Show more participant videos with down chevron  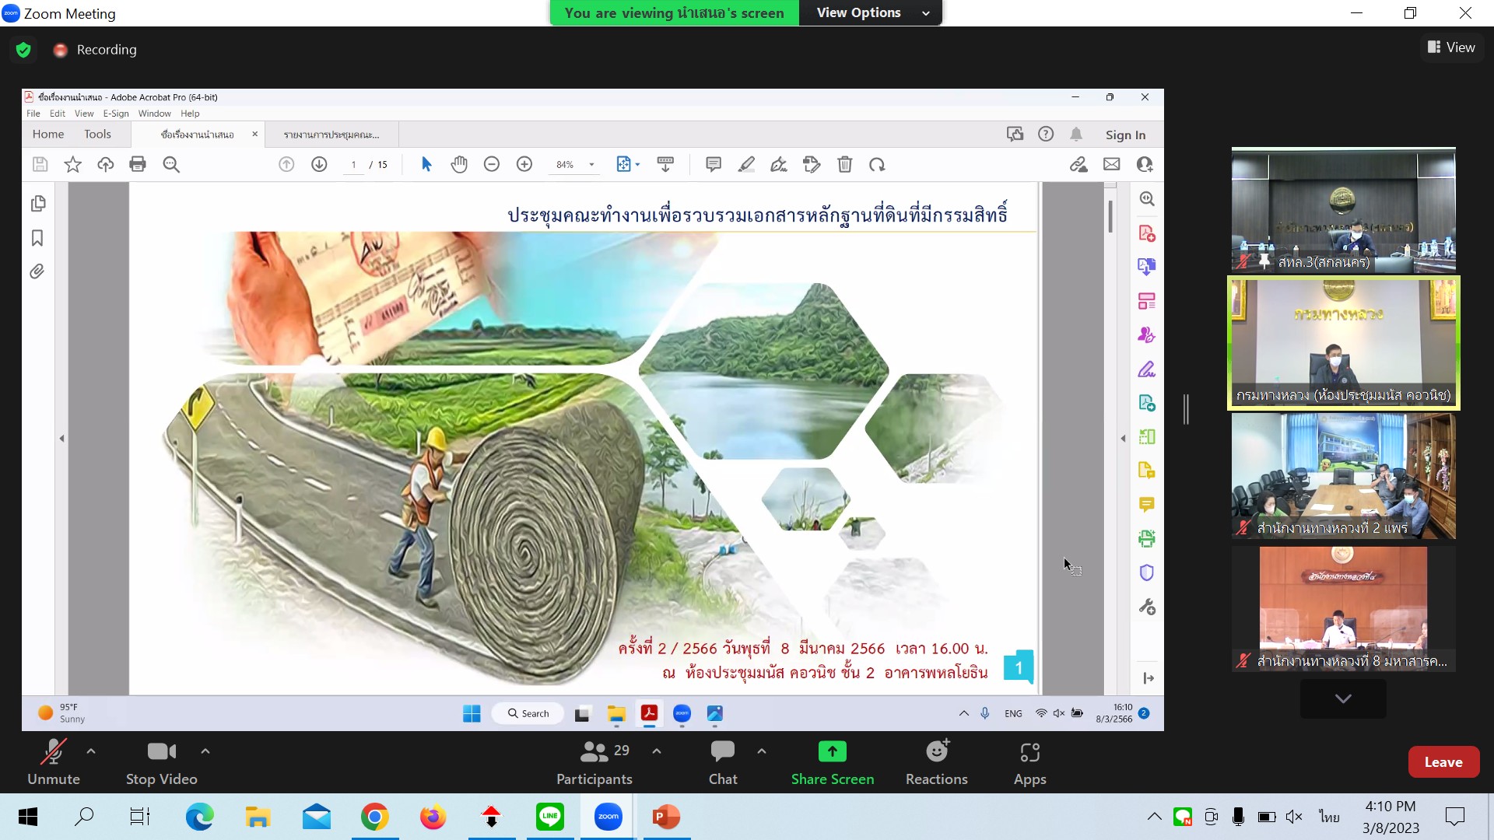(1342, 698)
